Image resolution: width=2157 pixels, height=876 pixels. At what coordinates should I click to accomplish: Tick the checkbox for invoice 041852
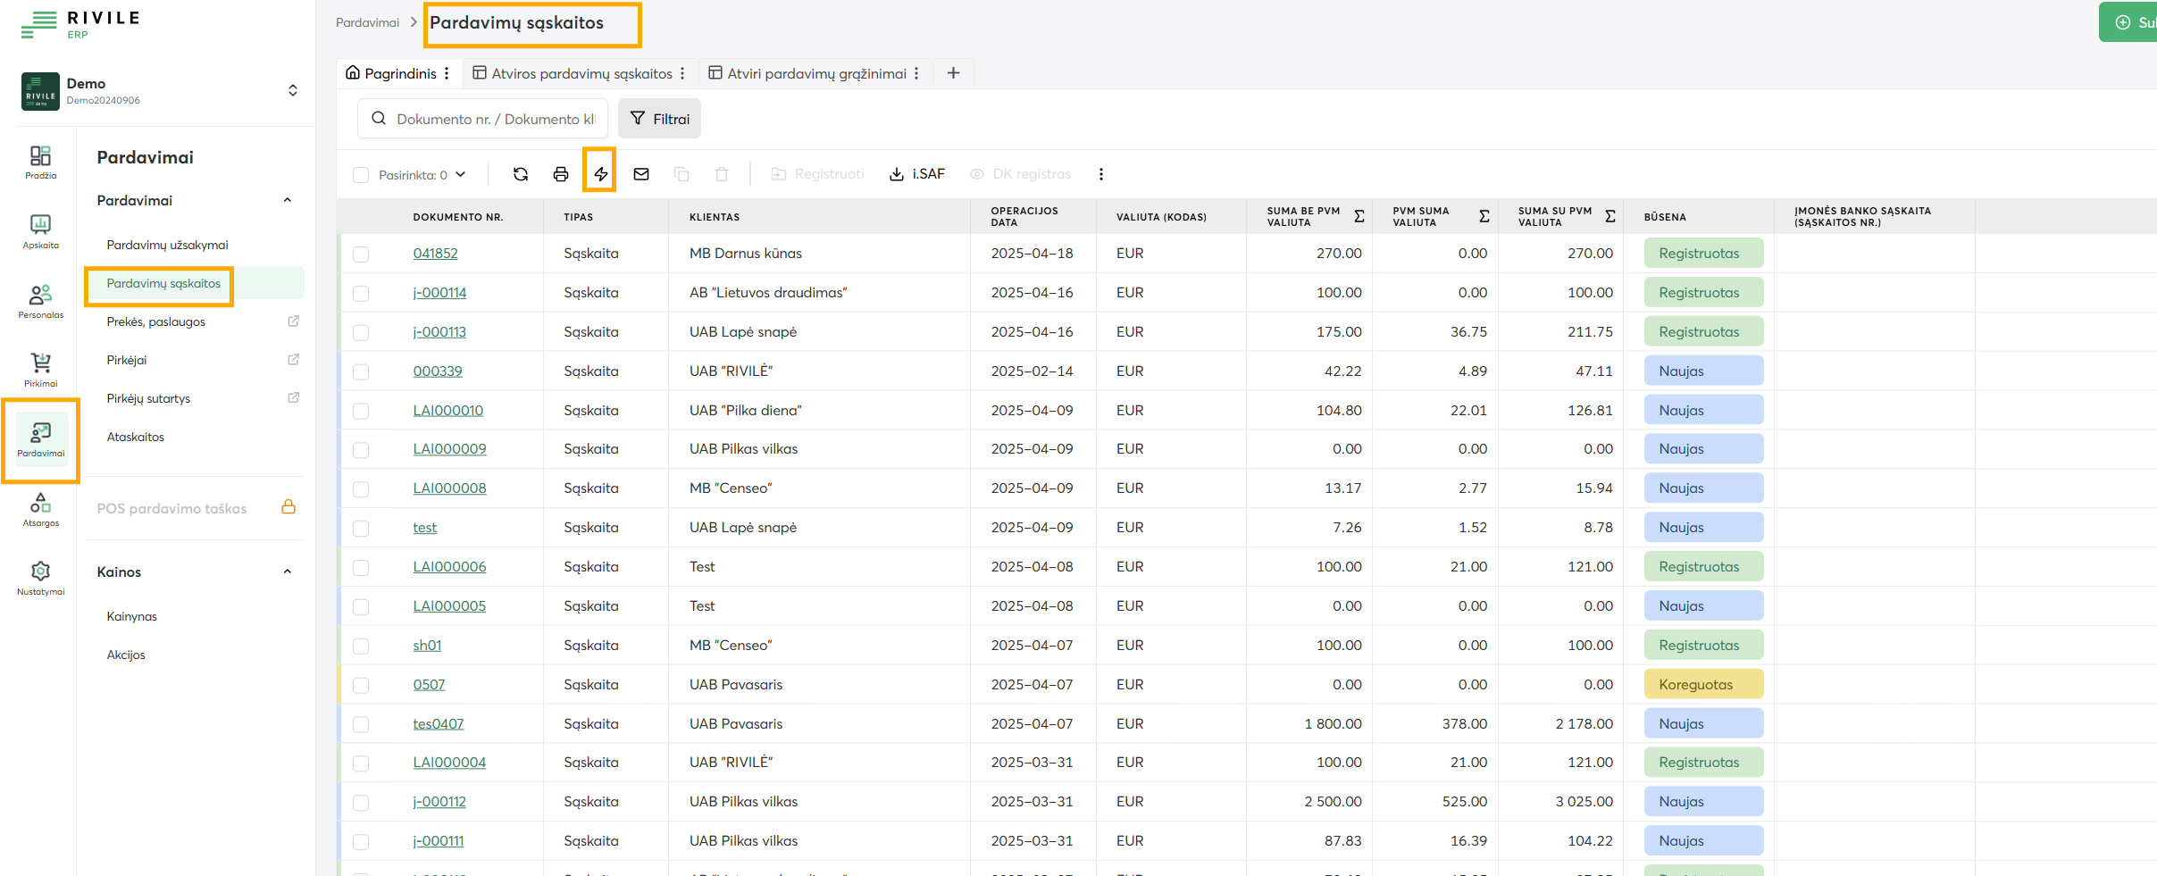click(361, 254)
